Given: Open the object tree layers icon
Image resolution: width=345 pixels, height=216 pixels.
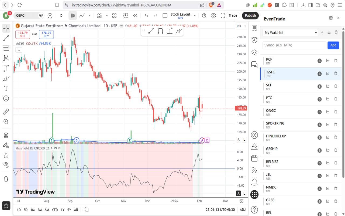Looking at the screenshot, I should click(x=254, y=52).
